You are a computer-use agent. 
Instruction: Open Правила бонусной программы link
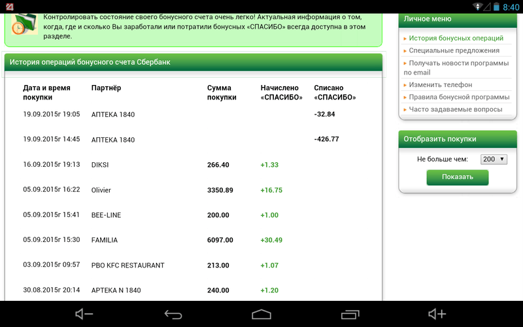coord(459,97)
